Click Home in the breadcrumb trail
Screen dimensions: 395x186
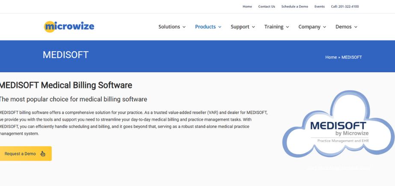(x=331, y=57)
